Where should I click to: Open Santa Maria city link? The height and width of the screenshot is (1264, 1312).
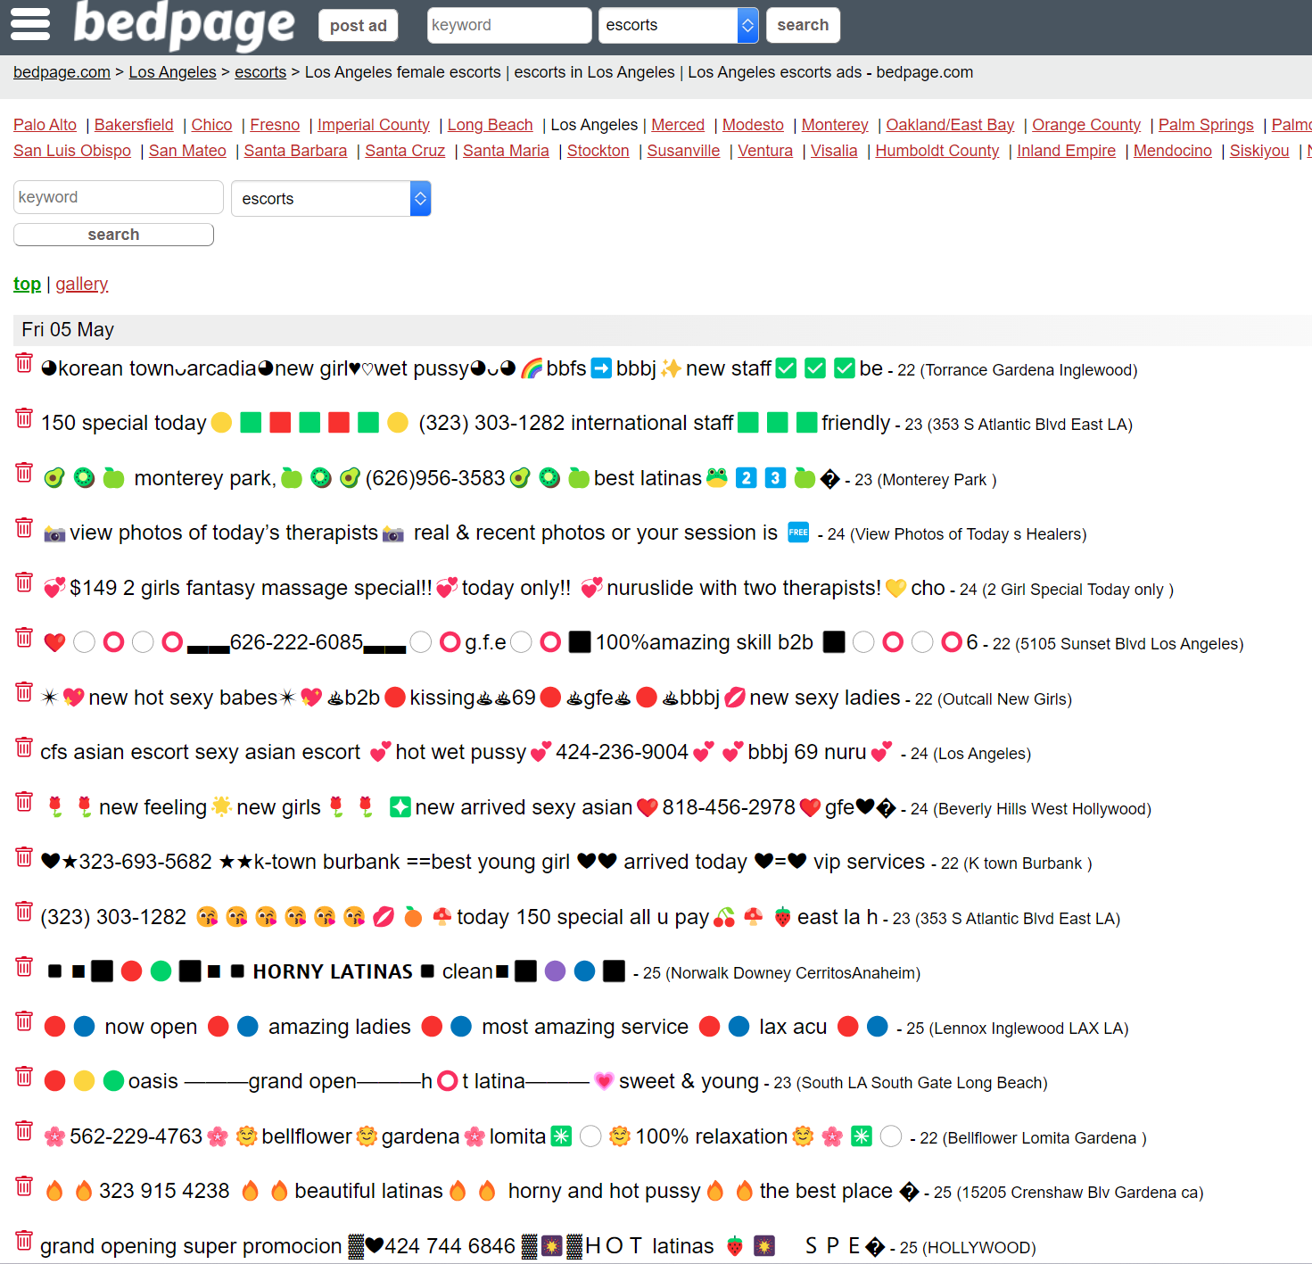[x=506, y=151]
